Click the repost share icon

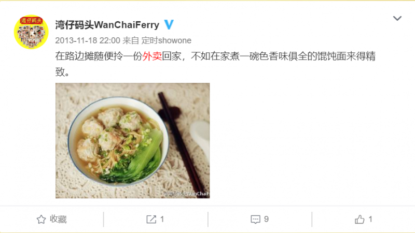(151, 219)
